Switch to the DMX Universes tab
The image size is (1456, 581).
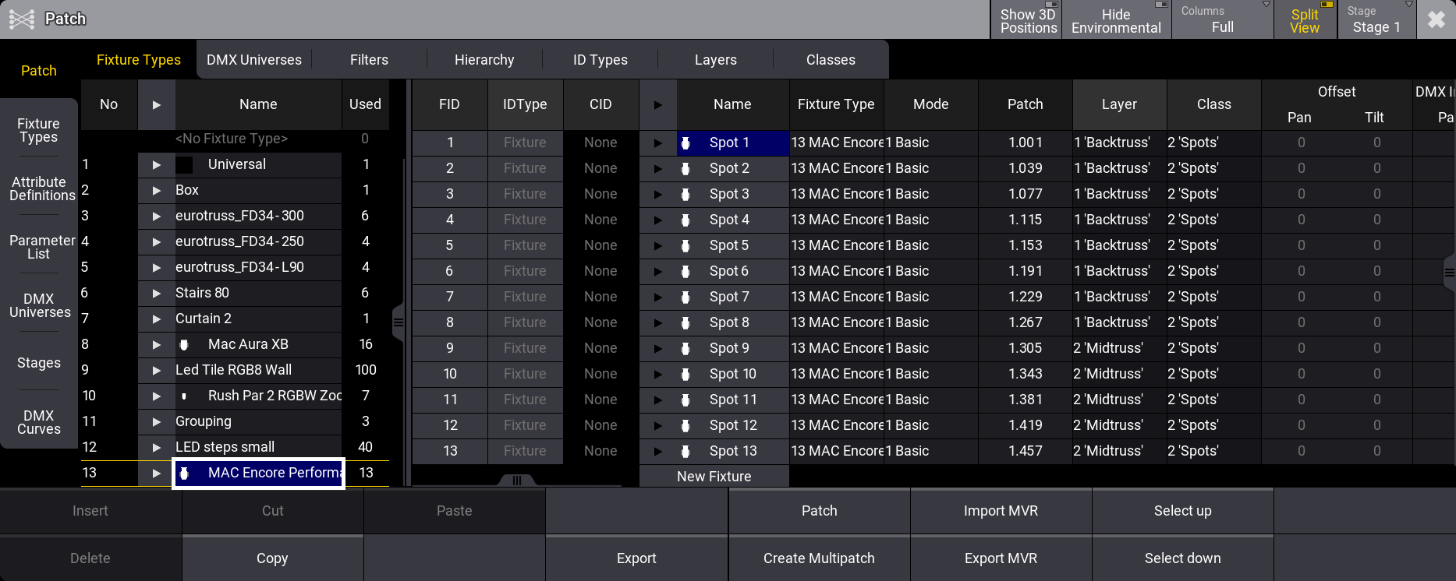pyautogui.click(x=254, y=60)
